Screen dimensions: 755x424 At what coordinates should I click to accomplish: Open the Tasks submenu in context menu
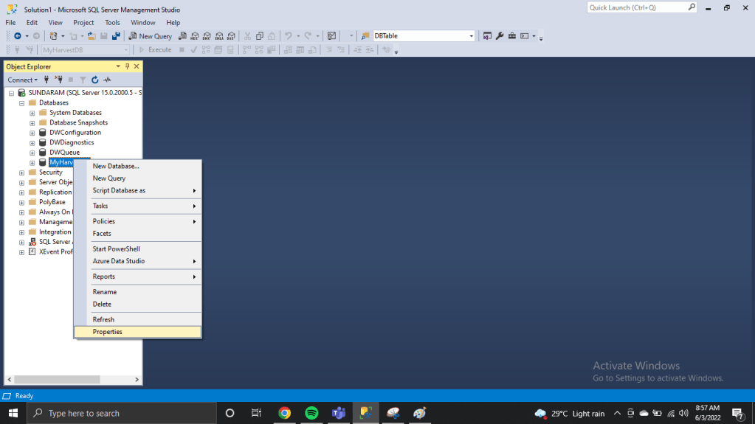pyautogui.click(x=100, y=206)
